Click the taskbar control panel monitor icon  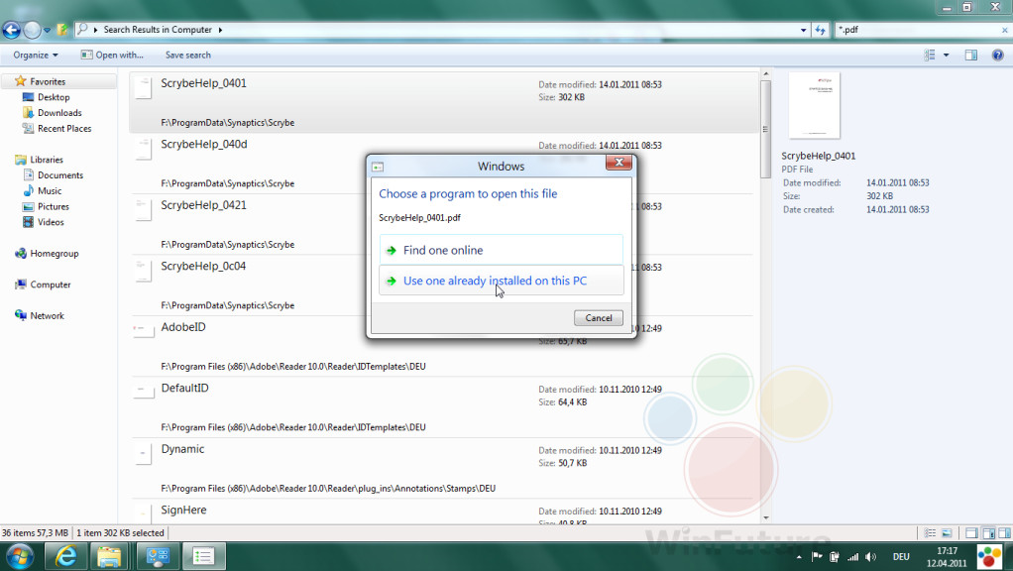(158, 556)
